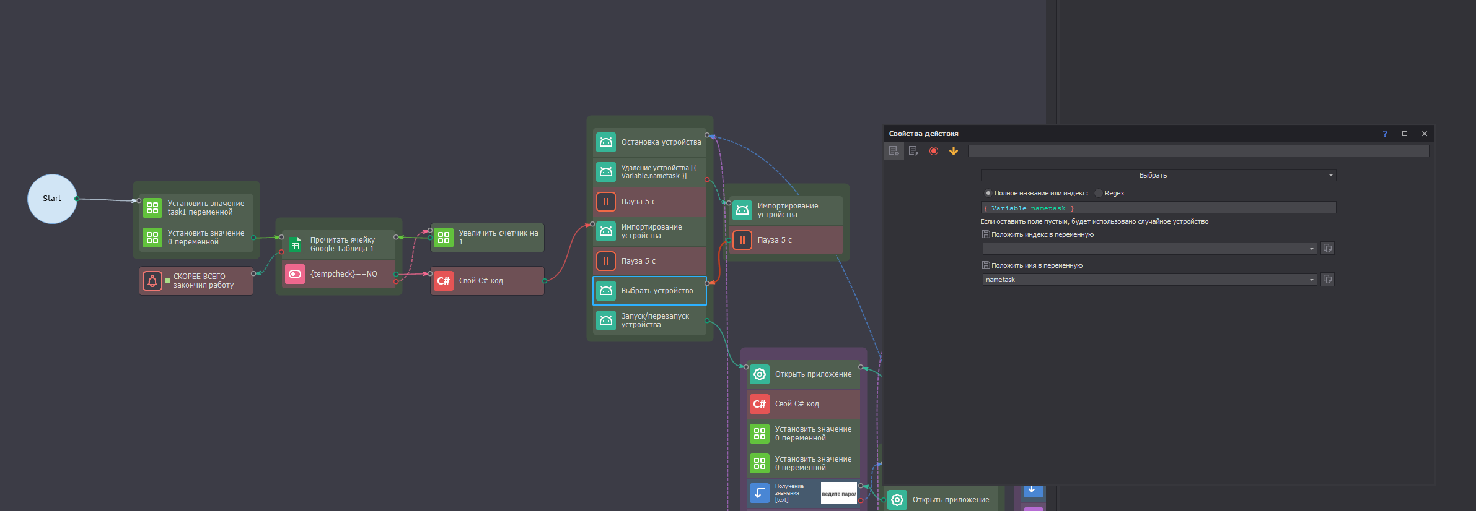Open help question mark in 'Свойства действия' window
The image size is (1476, 511).
pyautogui.click(x=1385, y=134)
